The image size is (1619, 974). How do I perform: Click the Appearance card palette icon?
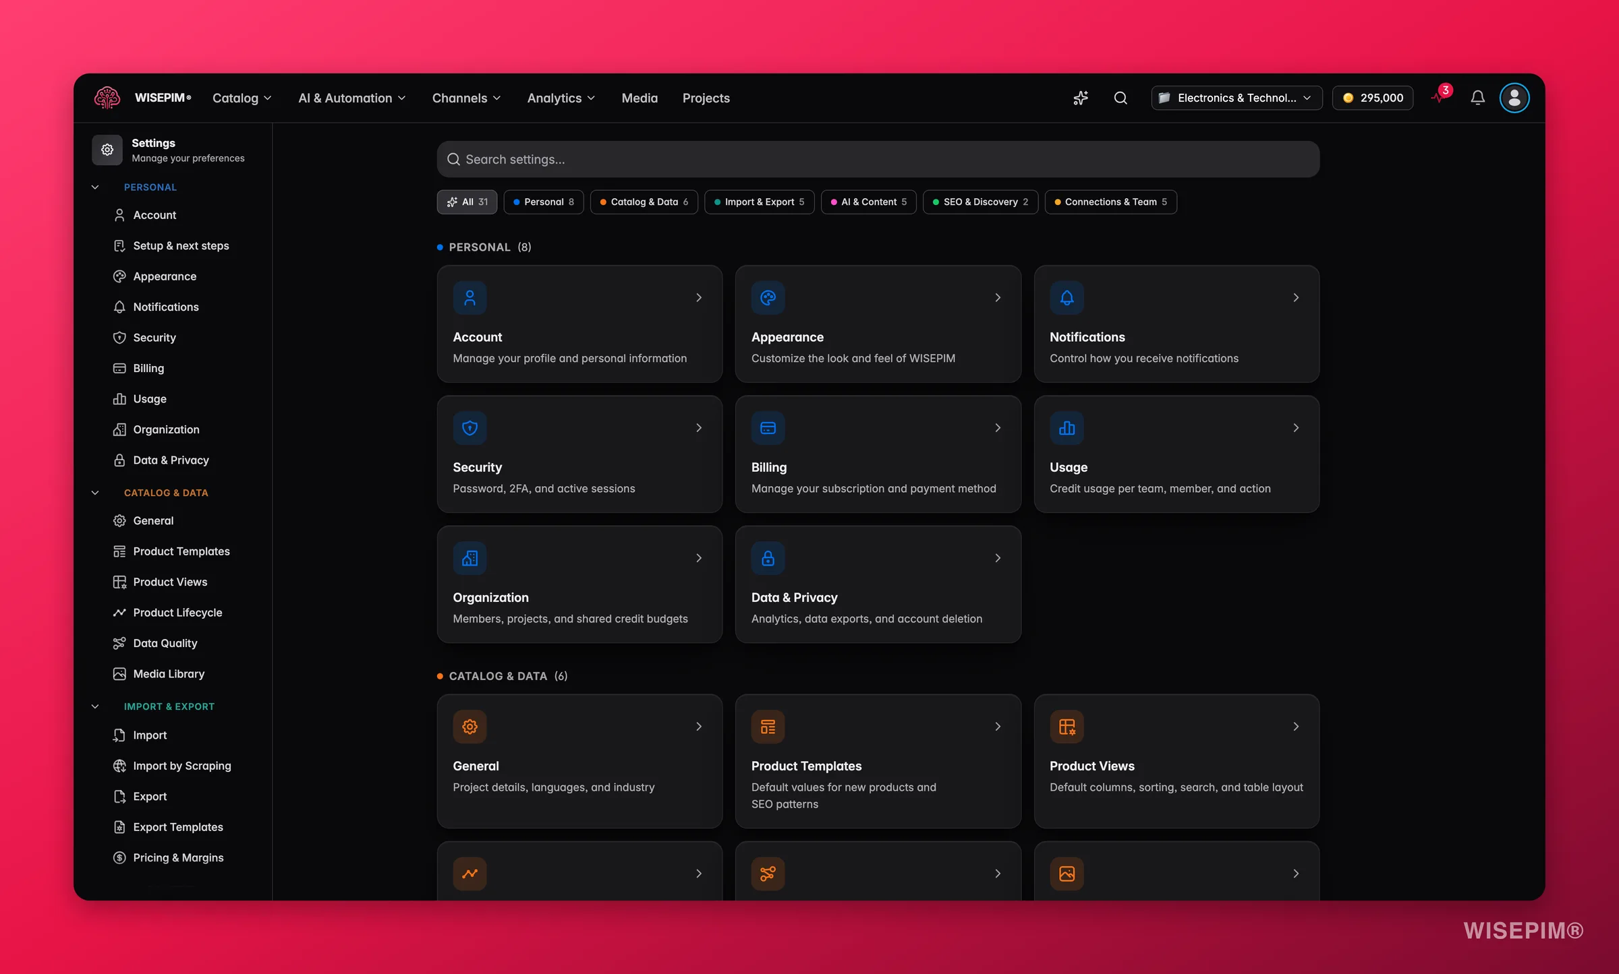coord(768,297)
